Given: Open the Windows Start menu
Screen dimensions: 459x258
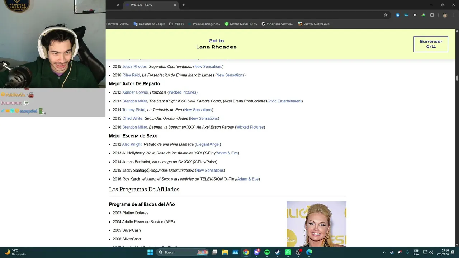Looking at the screenshot, I should click(x=150, y=252).
